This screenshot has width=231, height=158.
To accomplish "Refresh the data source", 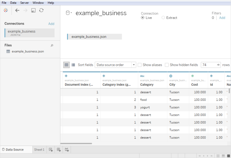I will coord(41,10).
